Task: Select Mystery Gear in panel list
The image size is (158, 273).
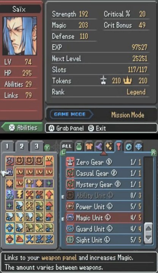Action: [x=104, y=184]
